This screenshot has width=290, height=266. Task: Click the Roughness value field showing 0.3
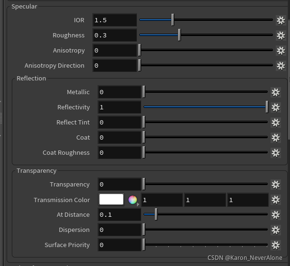(x=115, y=35)
